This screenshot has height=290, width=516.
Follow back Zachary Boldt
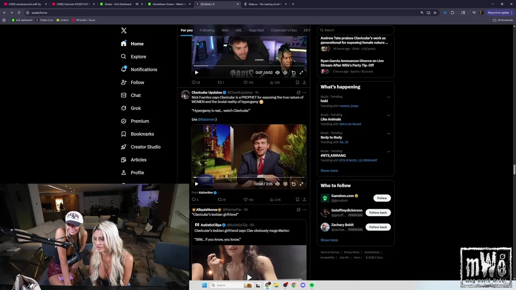pyautogui.click(x=378, y=227)
